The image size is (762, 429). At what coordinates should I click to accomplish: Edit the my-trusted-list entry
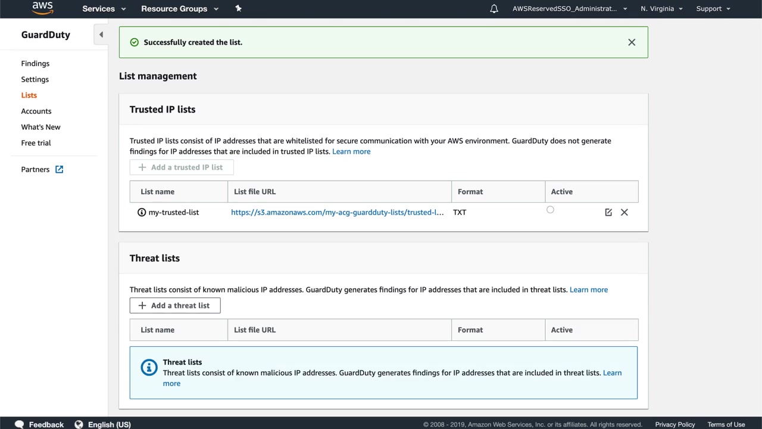(608, 212)
